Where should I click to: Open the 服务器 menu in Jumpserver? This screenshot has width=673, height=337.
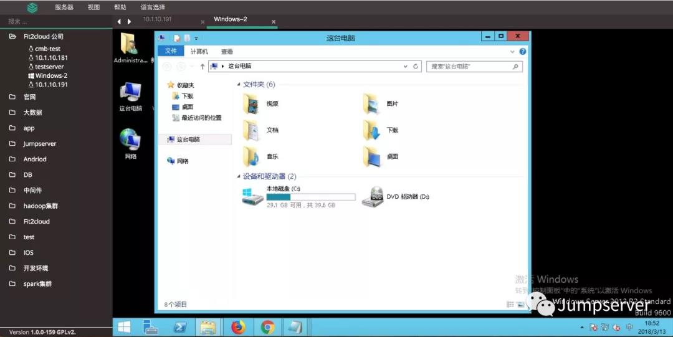click(64, 7)
